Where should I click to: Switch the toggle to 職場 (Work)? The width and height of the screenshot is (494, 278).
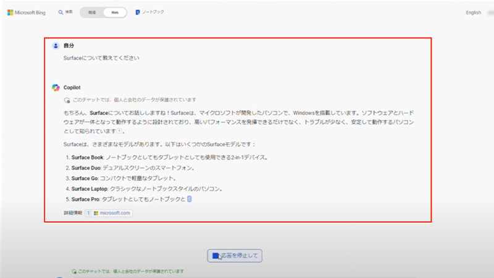point(91,12)
